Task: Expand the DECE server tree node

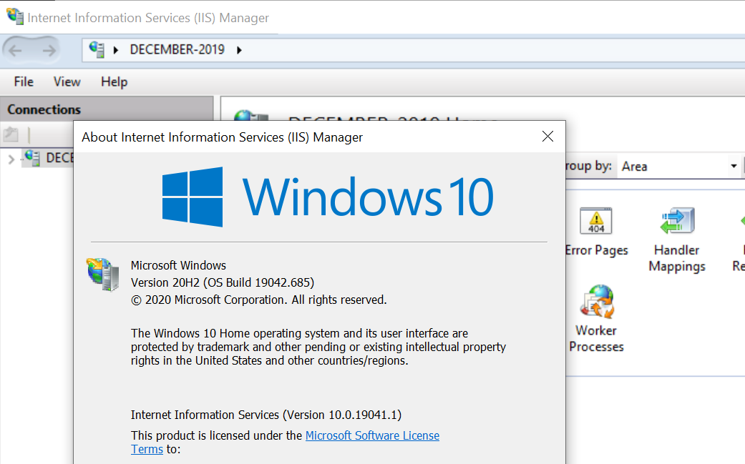Action: click(11, 159)
